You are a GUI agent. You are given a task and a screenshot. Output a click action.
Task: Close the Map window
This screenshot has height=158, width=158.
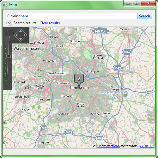(148, 3)
